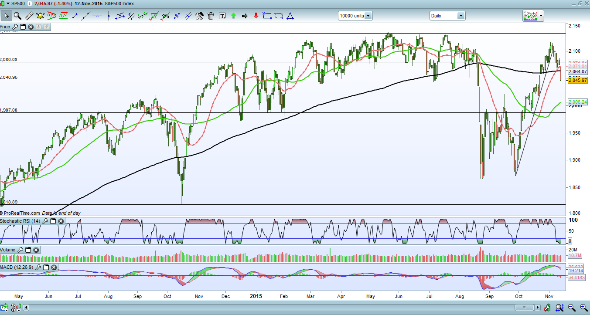
Task: Select the cursor pointer tool
Action: click(6, 16)
